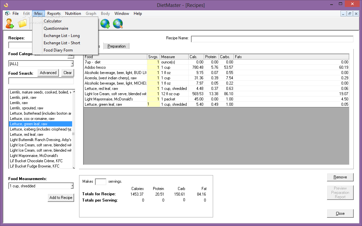Viewport: 362px width, 226px height.
Task: Select Lettuce, red leaf, raw in food list
Action: tap(40, 135)
